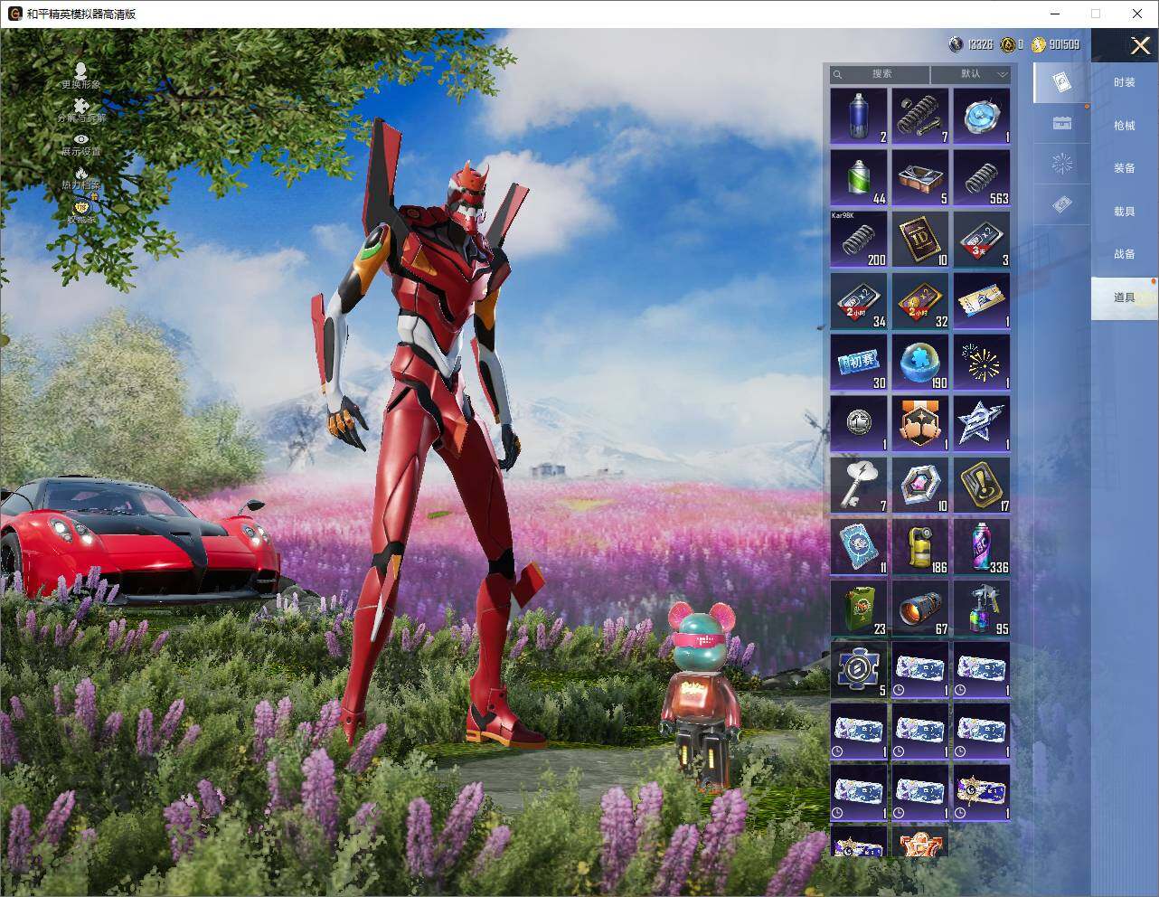This screenshot has width=1159, height=897.
Task: Select the 初赛 ticket item (30)
Action: coord(859,362)
